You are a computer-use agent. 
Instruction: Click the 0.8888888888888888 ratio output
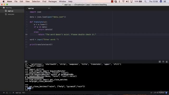coord(34,78)
